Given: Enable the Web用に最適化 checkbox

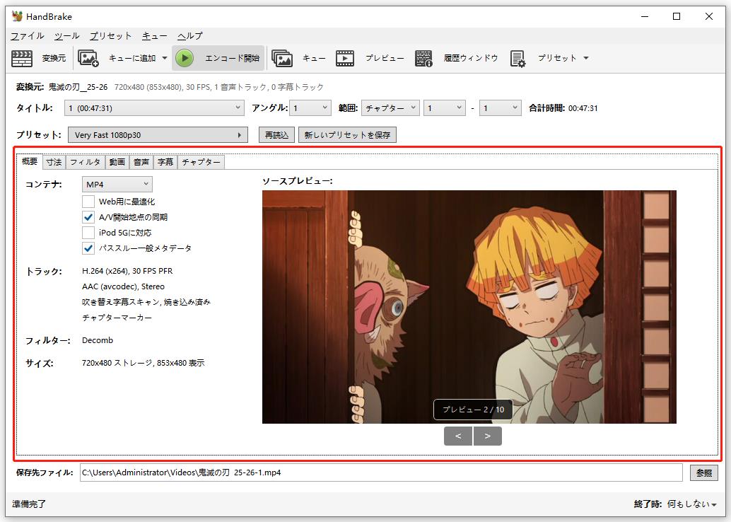Looking at the screenshot, I should 88,202.
